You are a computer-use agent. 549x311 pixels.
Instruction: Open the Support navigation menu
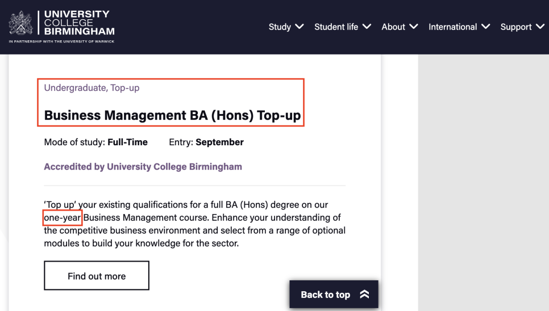516,27
